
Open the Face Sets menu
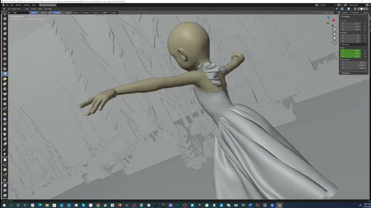48,9
